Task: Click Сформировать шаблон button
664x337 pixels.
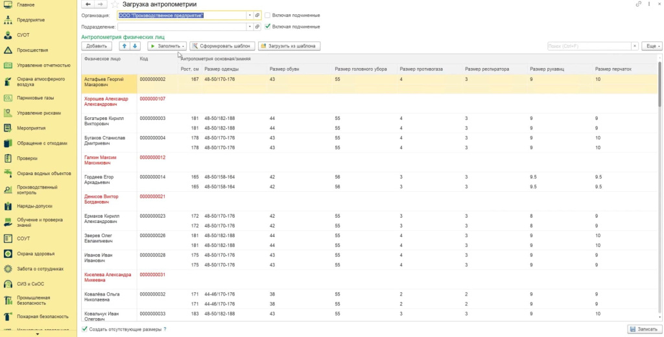Action: pyautogui.click(x=222, y=46)
